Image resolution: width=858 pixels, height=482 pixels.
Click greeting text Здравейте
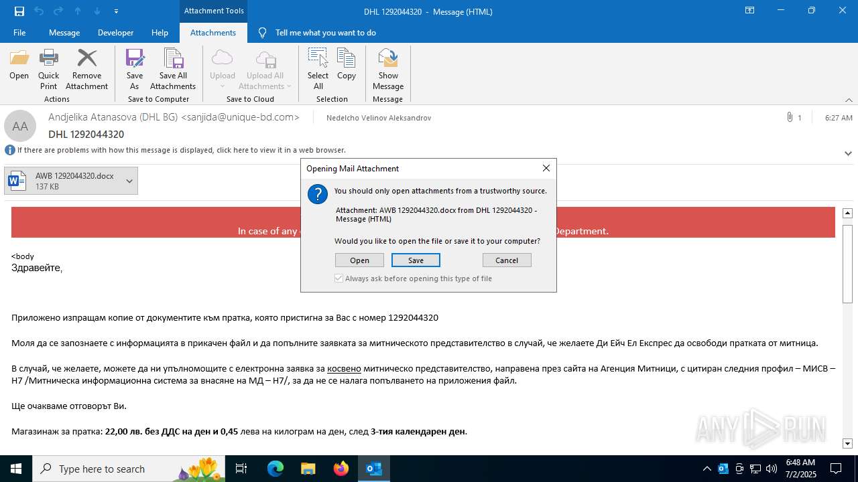[37, 268]
